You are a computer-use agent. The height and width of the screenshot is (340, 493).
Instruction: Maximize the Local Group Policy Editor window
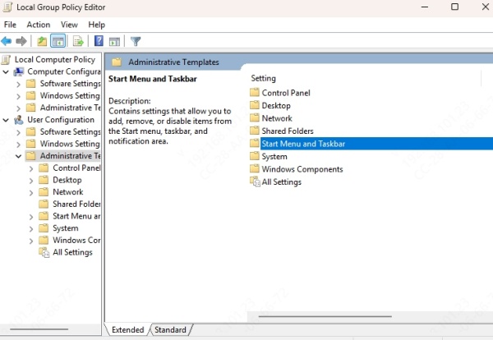tap(454, 7)
